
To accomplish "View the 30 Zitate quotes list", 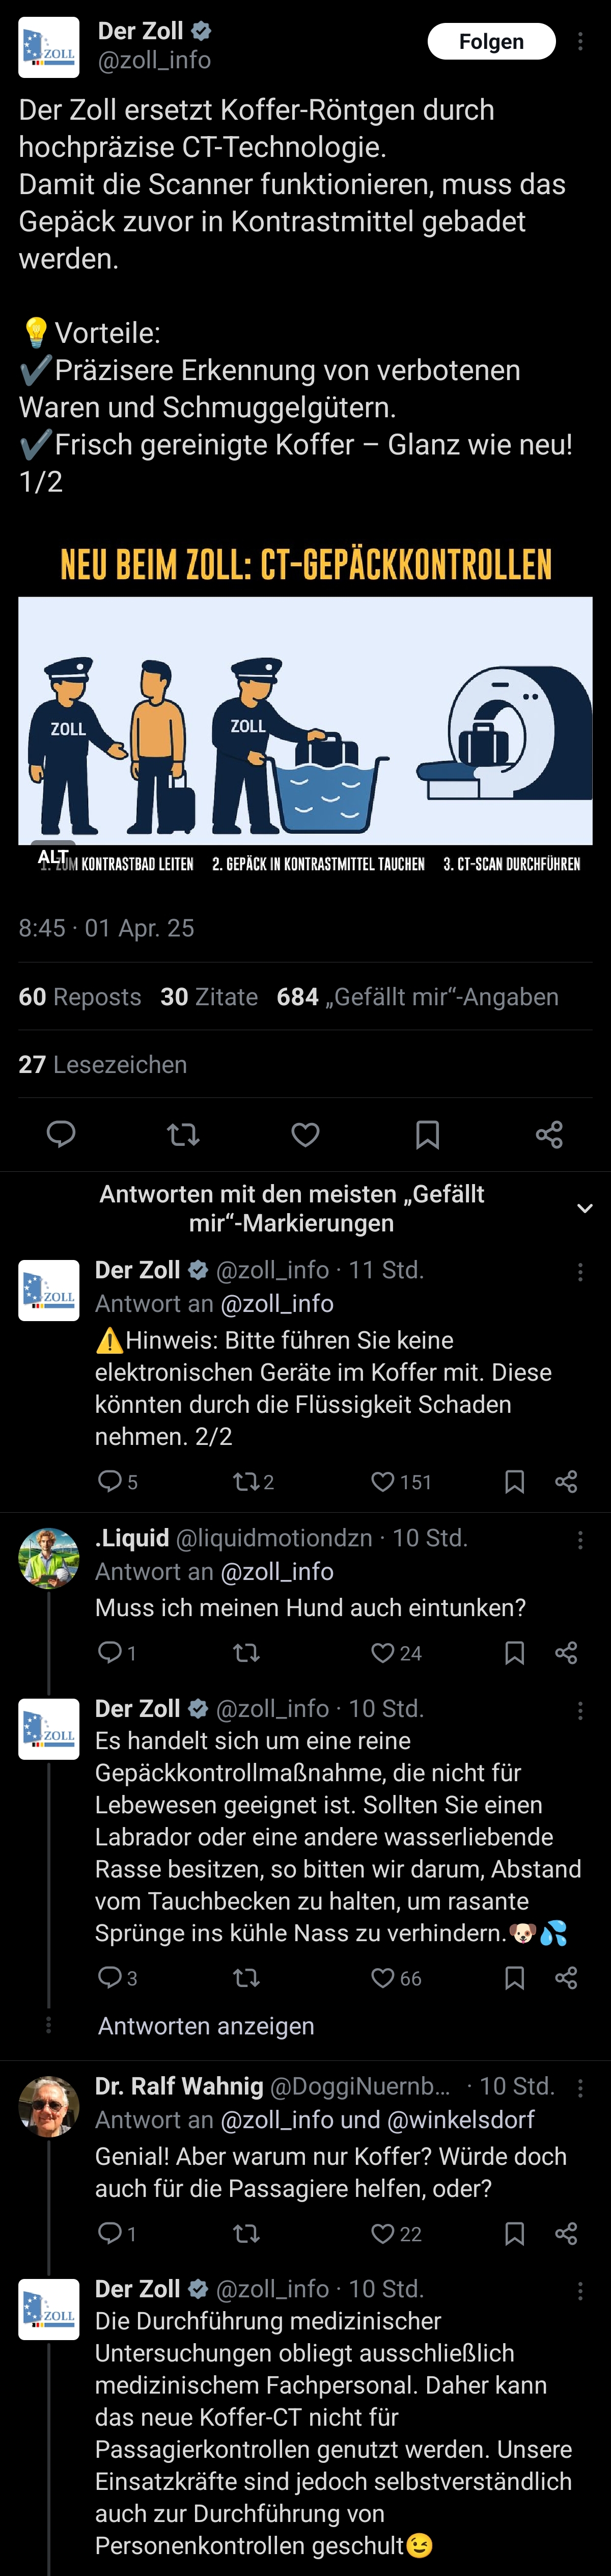I will point(209,997).
